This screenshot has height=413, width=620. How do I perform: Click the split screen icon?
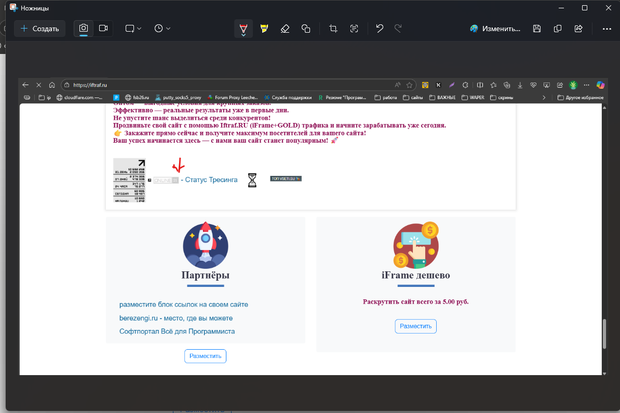click(480, 85)
